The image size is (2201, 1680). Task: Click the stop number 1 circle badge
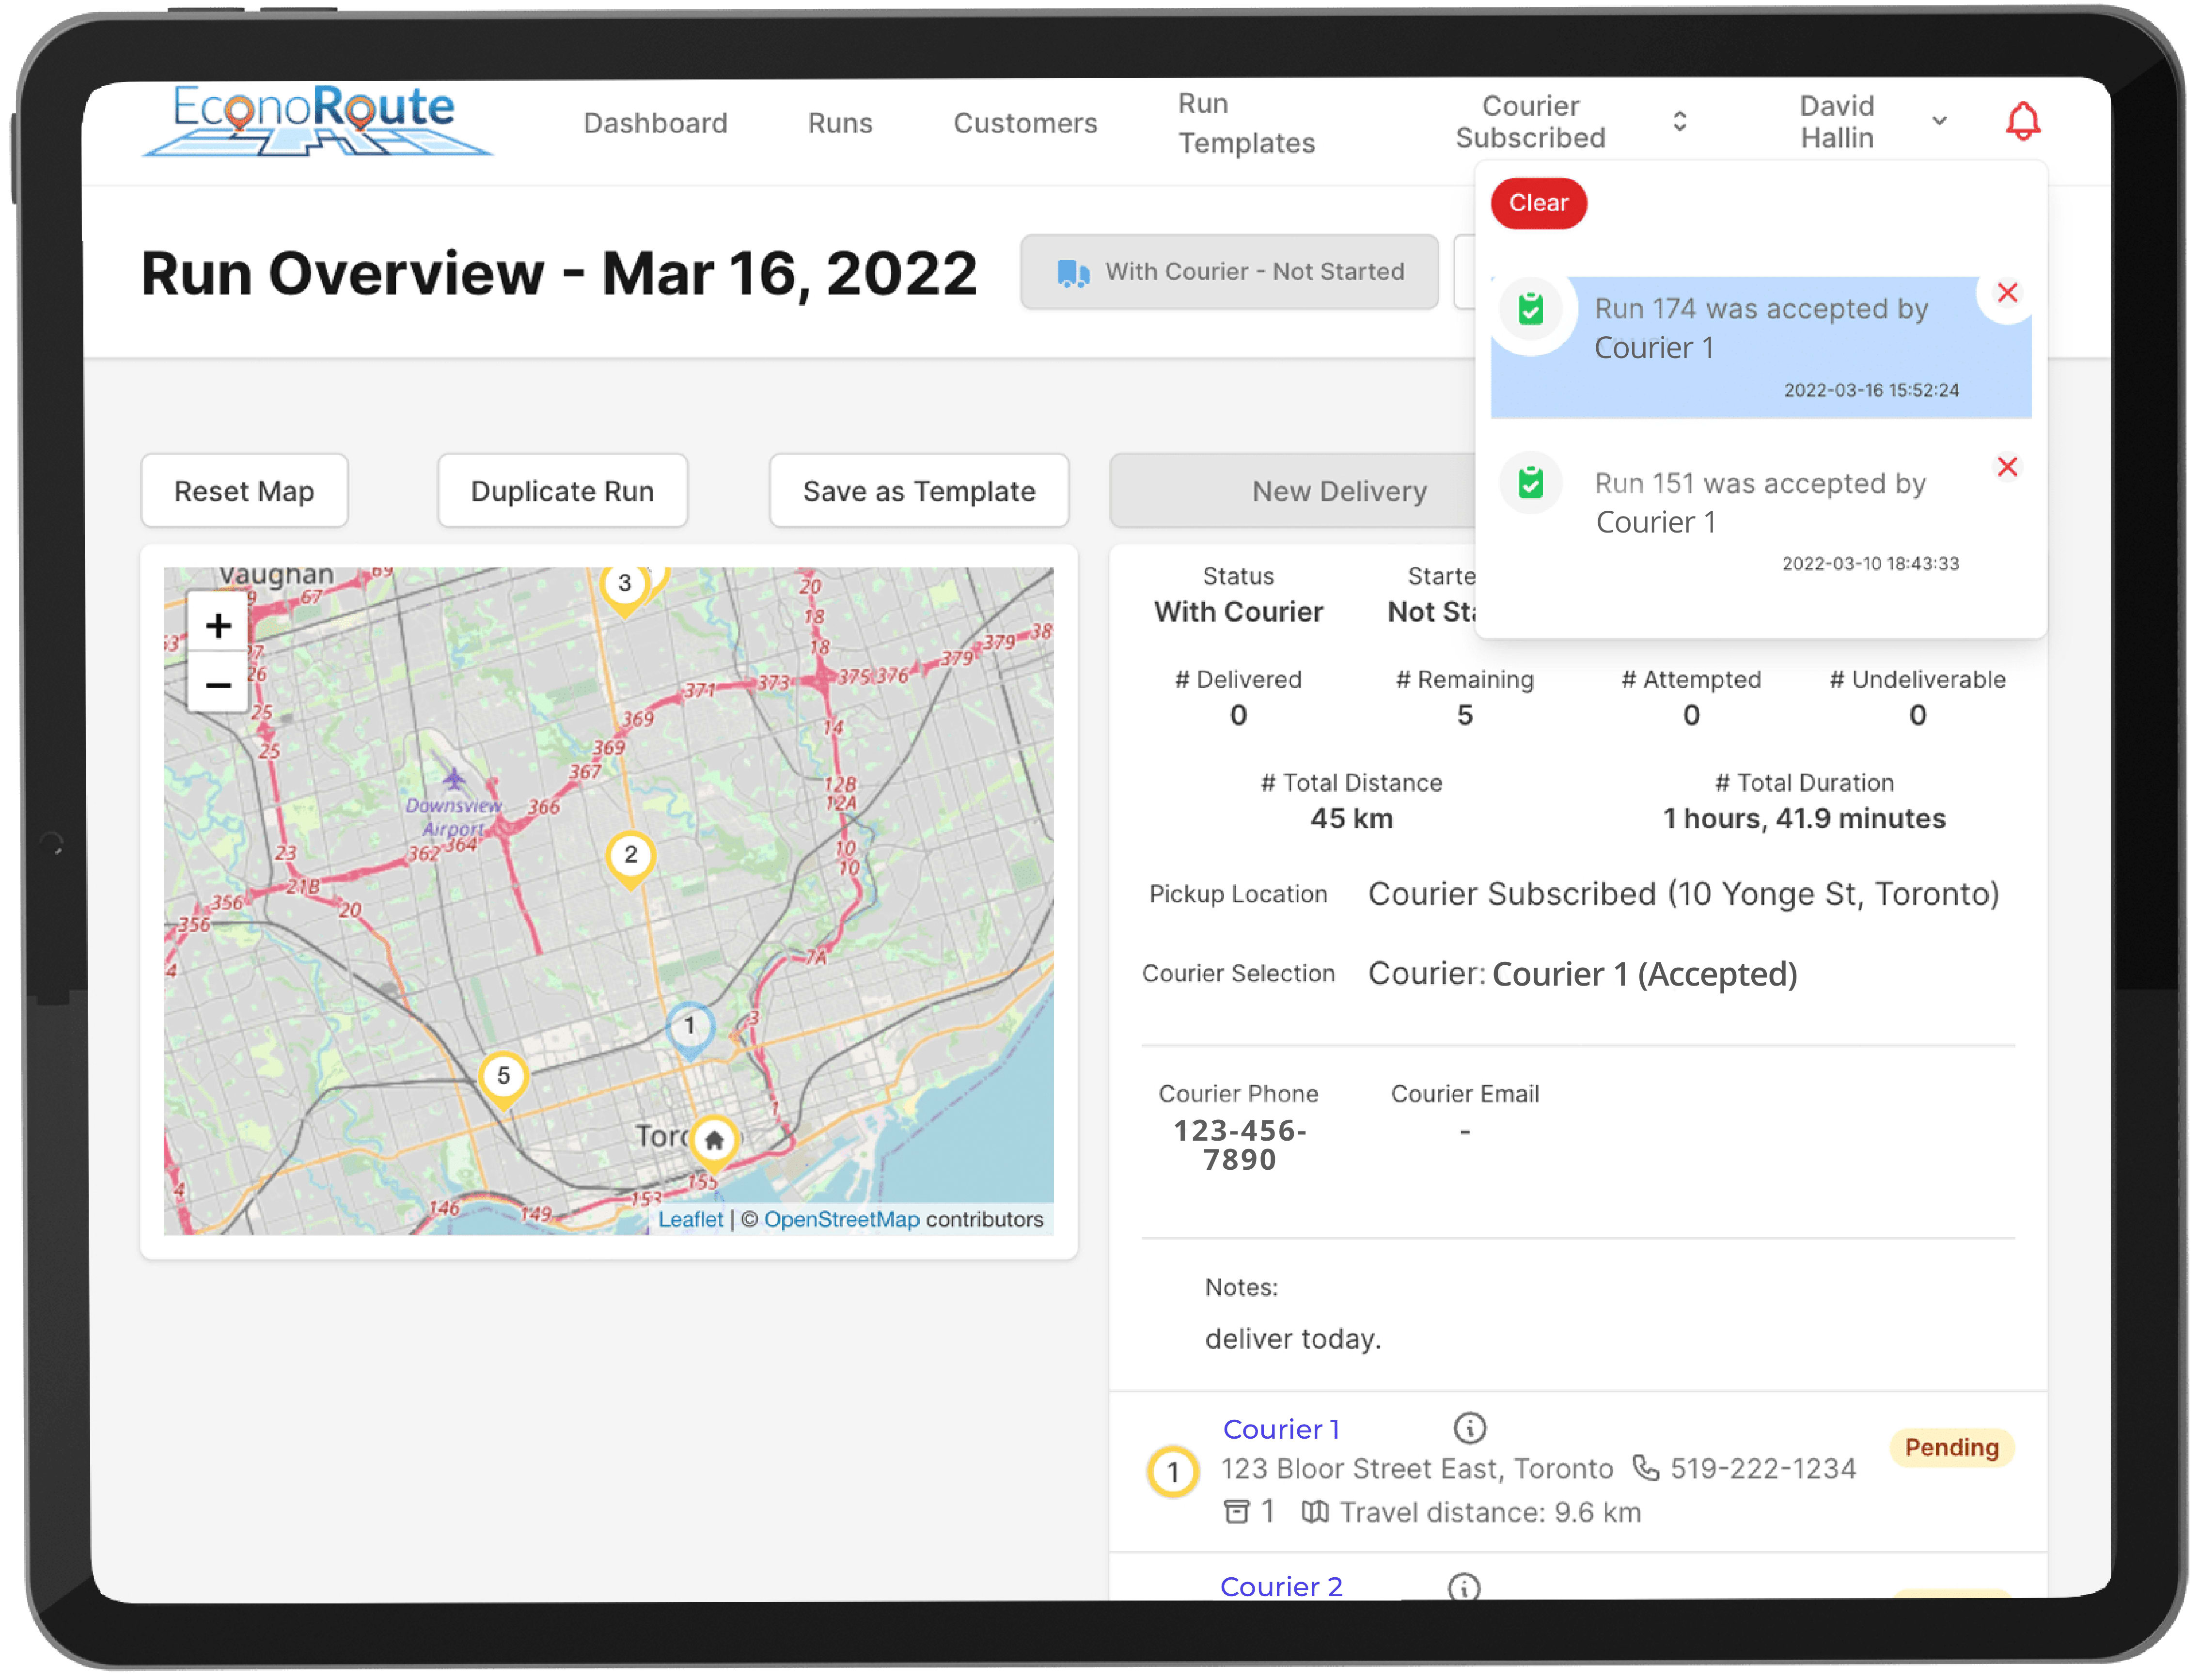pyautogui.click(x=1172, y=1472)
